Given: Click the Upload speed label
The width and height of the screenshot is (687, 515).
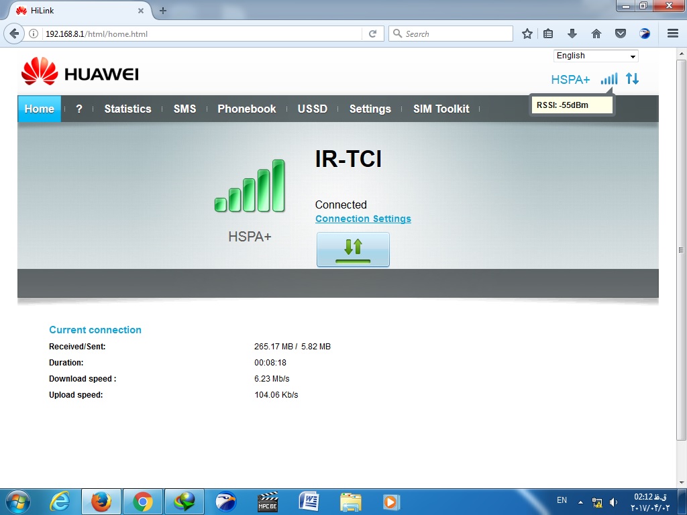Looking at the screenshot, I should pos(76,395).
